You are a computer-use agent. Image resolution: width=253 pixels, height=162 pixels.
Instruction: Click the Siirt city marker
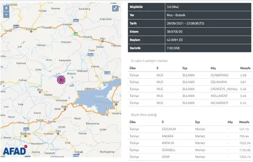(x=58, y=134)
